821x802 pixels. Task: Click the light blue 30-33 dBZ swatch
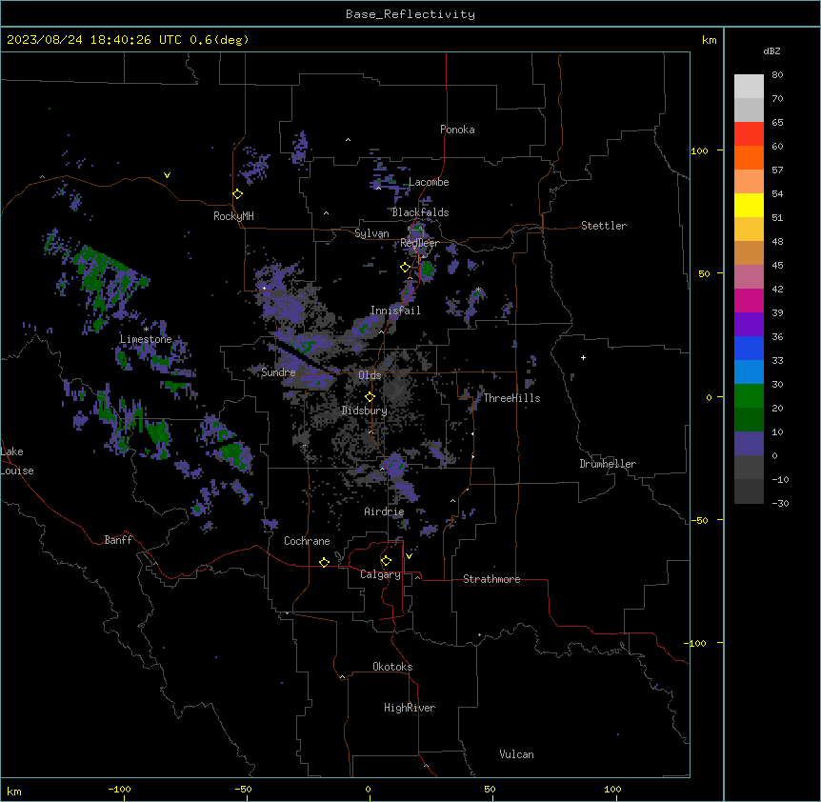749,372
